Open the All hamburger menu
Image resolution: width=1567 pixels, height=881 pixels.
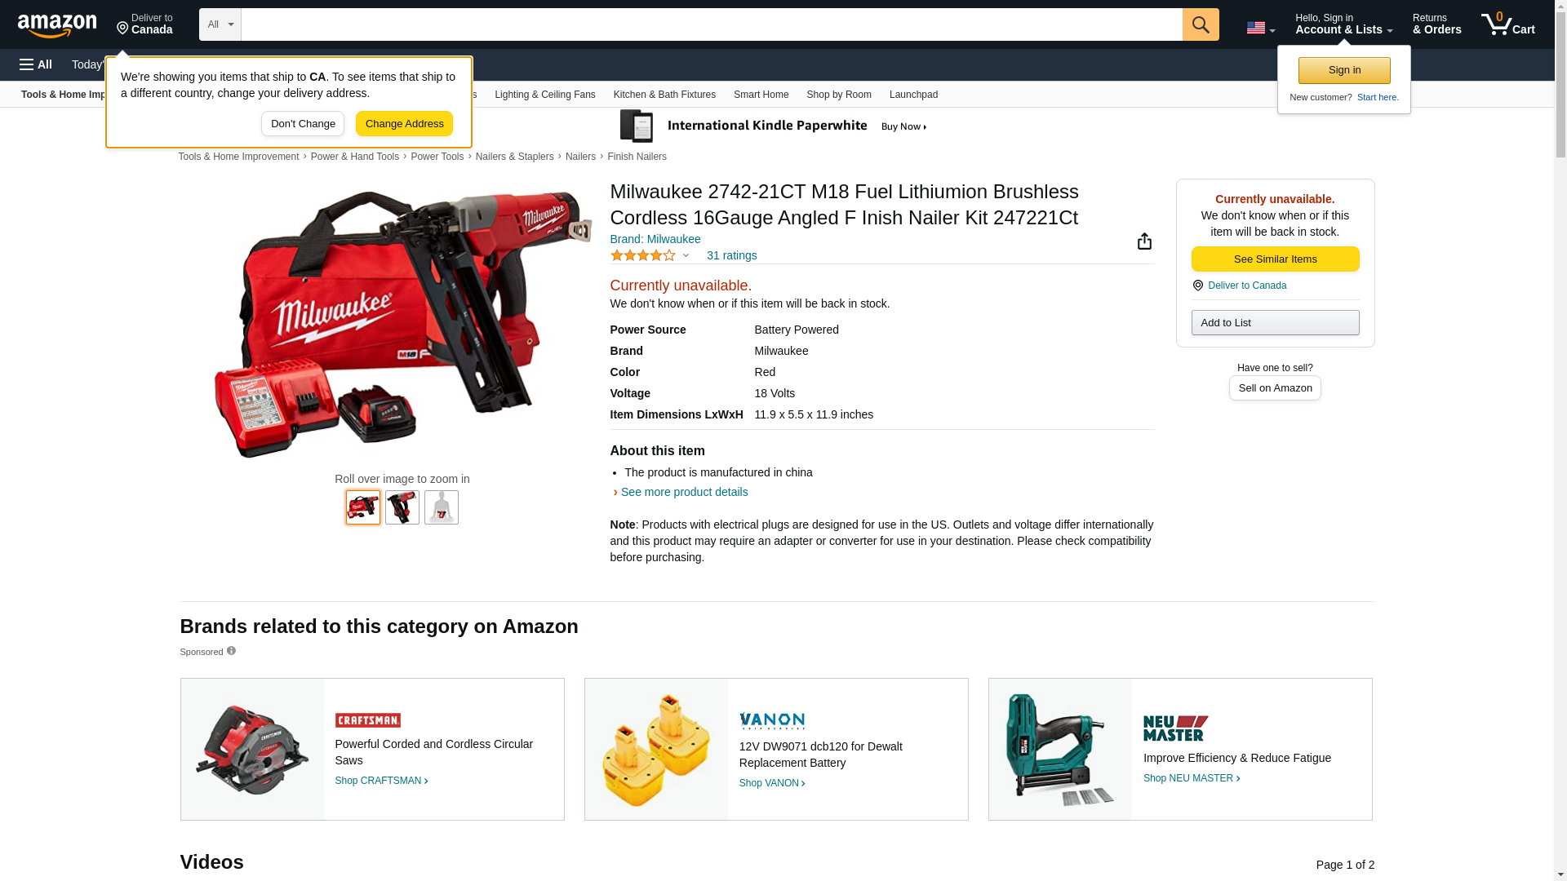(x=36, y=64)
